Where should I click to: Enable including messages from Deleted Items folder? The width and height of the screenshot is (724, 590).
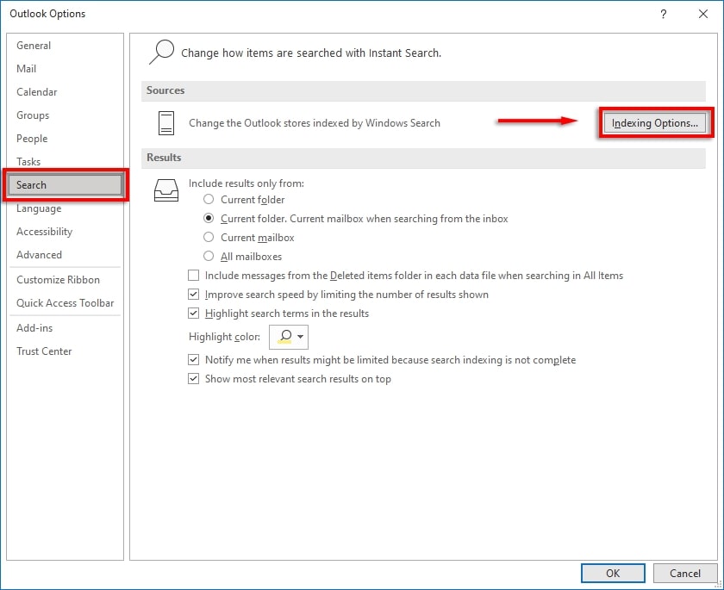tap(194, 275)
